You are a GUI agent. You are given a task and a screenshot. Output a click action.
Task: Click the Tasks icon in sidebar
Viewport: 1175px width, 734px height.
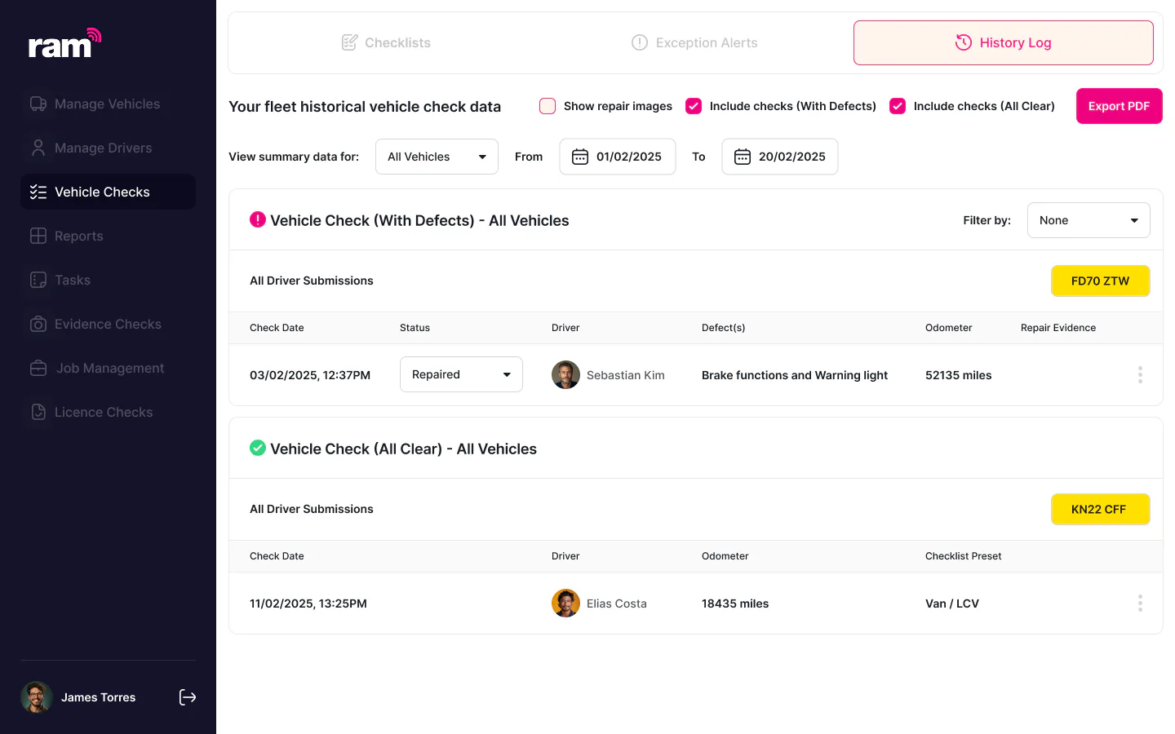tap(38, 280)
